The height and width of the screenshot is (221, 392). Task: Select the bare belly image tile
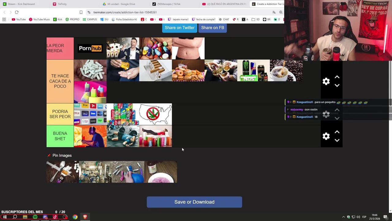click(x=188, y=48)
